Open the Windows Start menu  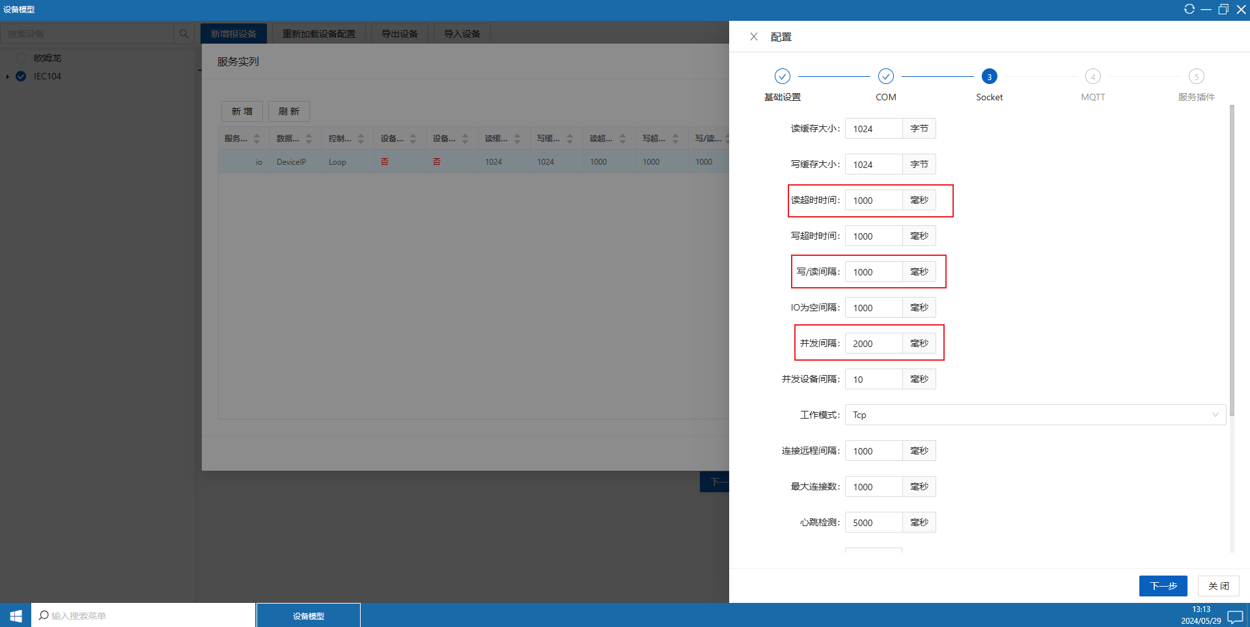[16, 615]
